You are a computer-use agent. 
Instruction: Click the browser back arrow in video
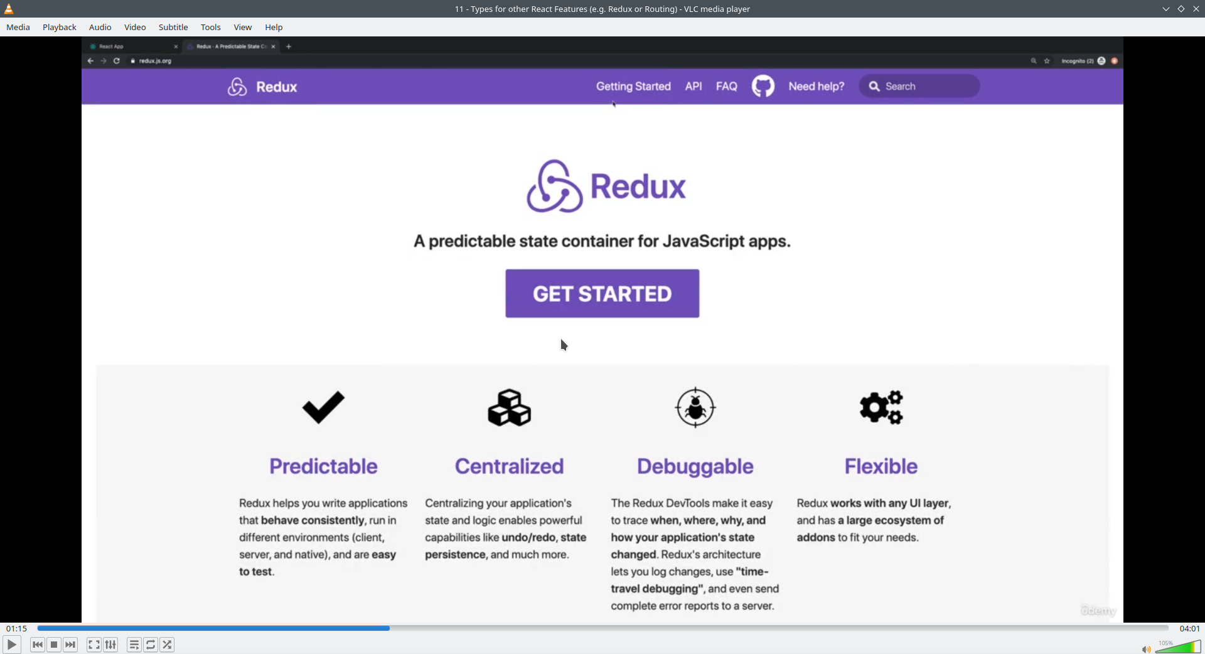coord(90,61)
